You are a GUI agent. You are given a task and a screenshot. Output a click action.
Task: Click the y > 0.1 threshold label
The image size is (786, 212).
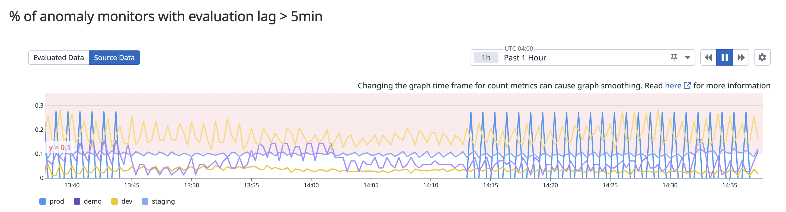[59, 147]
